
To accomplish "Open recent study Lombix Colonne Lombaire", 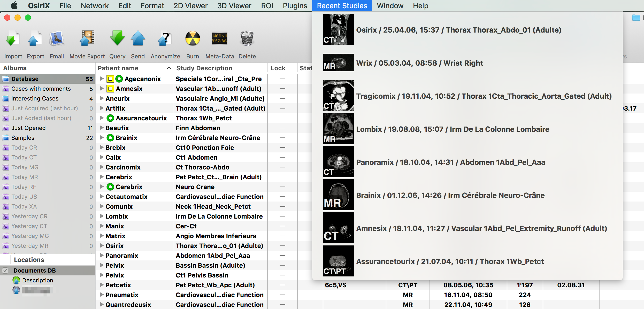I will click(467, 129).
